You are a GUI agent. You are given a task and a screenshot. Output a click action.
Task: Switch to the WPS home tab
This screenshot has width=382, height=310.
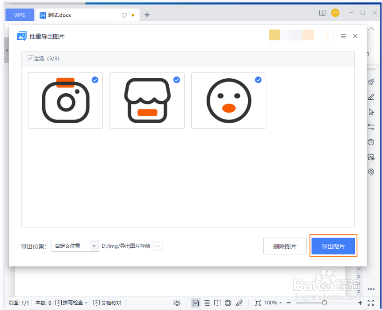tap(20, 15)
